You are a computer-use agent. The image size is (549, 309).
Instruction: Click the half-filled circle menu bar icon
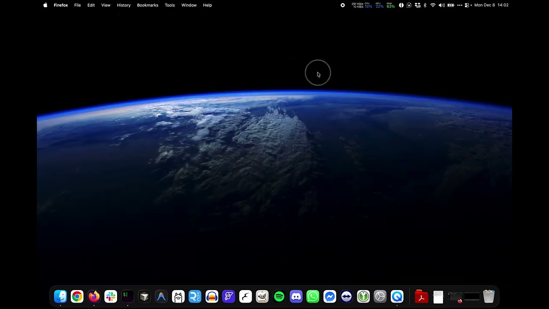tap(401, 5)
